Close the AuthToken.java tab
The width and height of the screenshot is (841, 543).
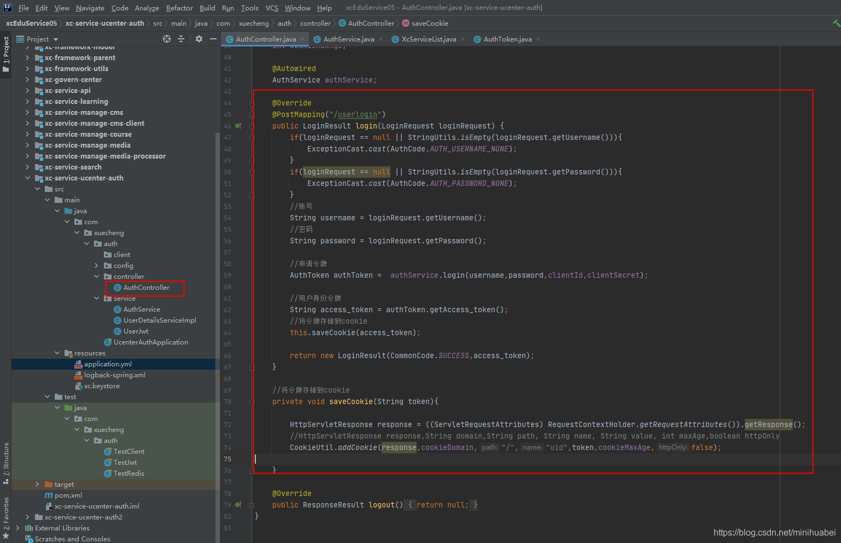[x=538, y=39]
